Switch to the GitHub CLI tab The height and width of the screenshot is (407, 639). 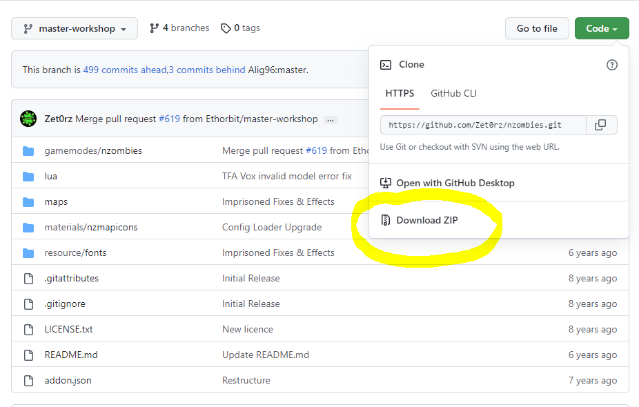click(453, 93)
